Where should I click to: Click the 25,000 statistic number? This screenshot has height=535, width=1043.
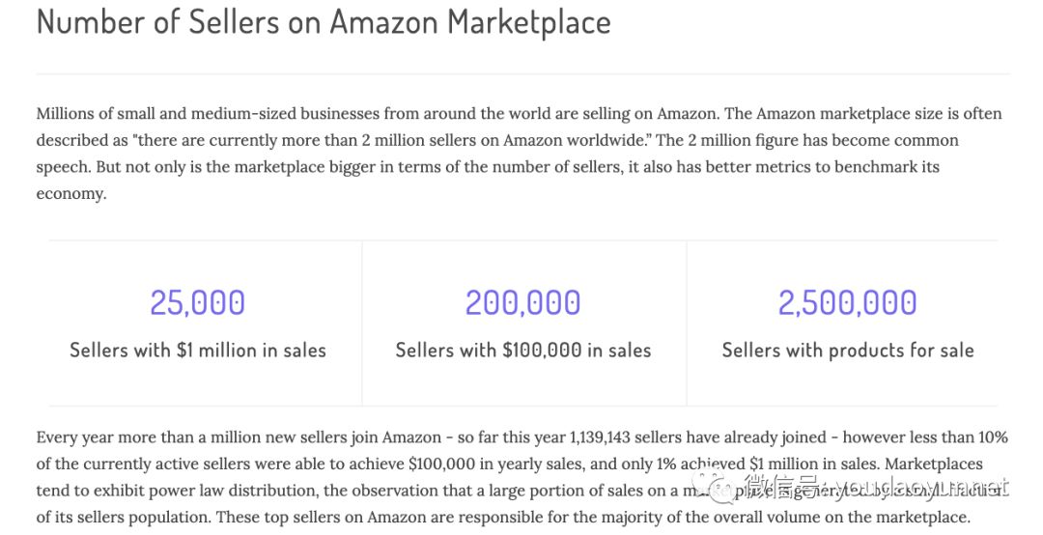point(197,302)
